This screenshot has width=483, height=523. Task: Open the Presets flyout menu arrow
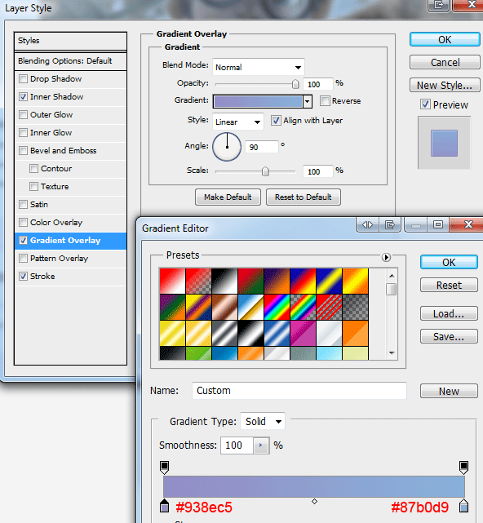[386, 257]
